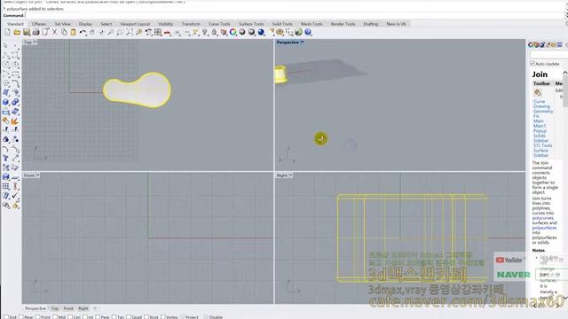Image resolution: width=568 pixels, height=319 pixels.
Task: Open the STL Tools link in help panel
Action: 542,145
